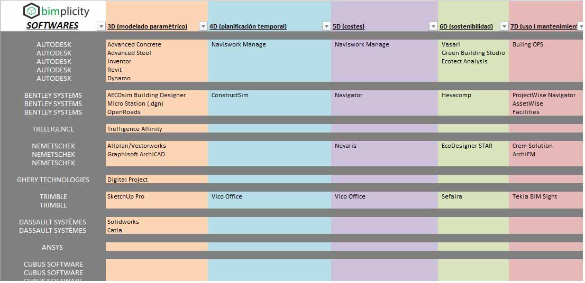Select the TRELLIGENCE vendor cell
The image size is (585, 283).
(53, 129)
